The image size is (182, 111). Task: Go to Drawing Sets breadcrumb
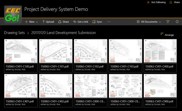(15, 33)
